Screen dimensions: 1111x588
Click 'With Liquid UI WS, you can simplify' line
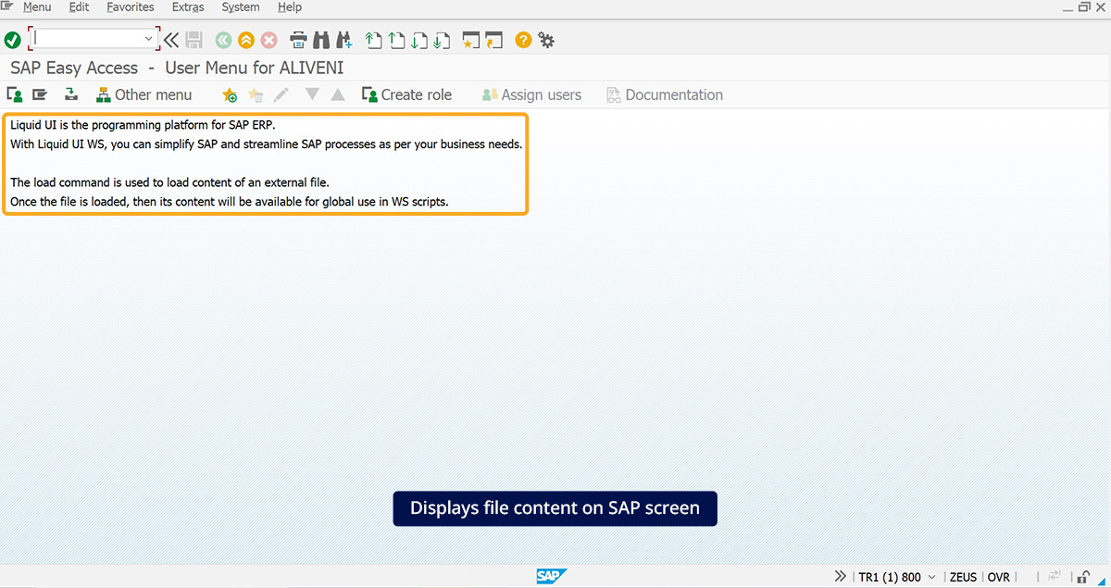pyautogui.click(x=267, y=144)
